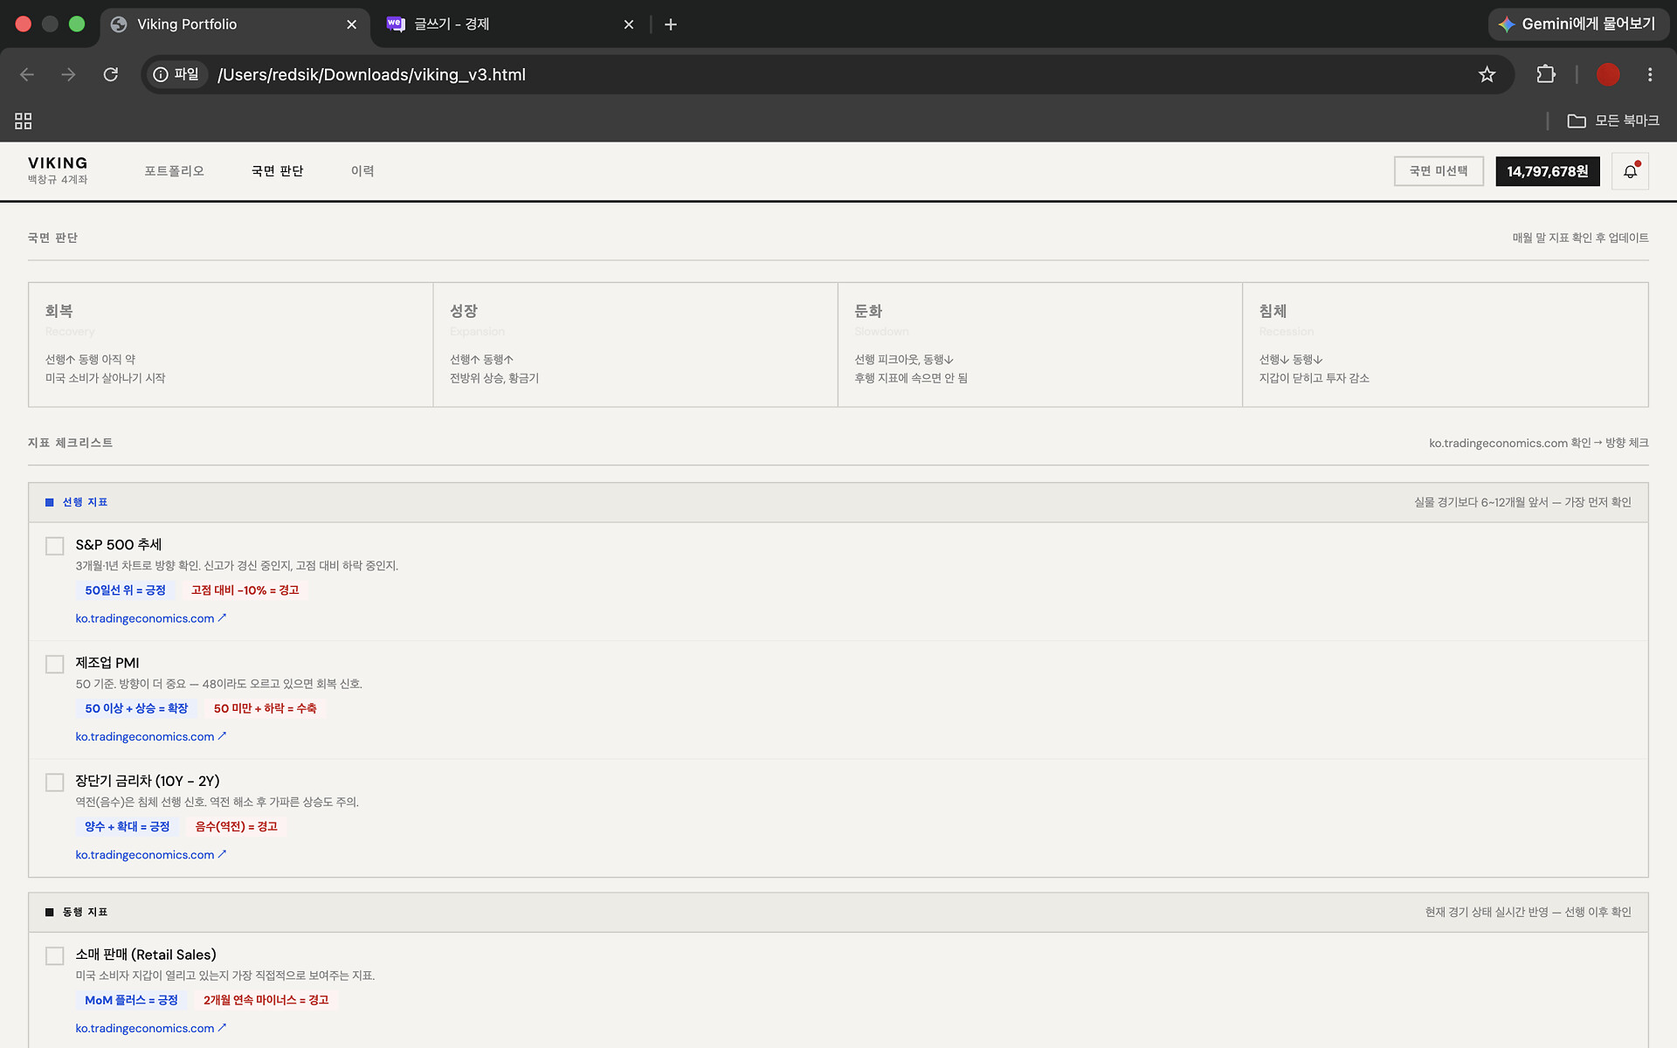Select the 침체 phase card

(x=1445, y=344)
